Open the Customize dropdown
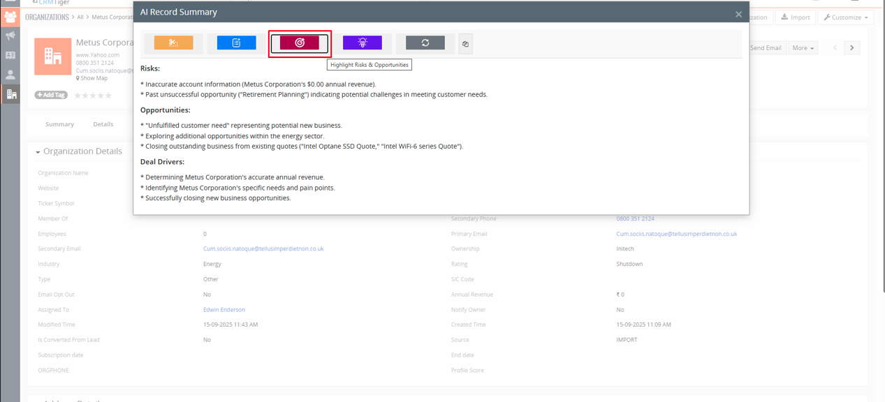 click(x=845, y=17)
